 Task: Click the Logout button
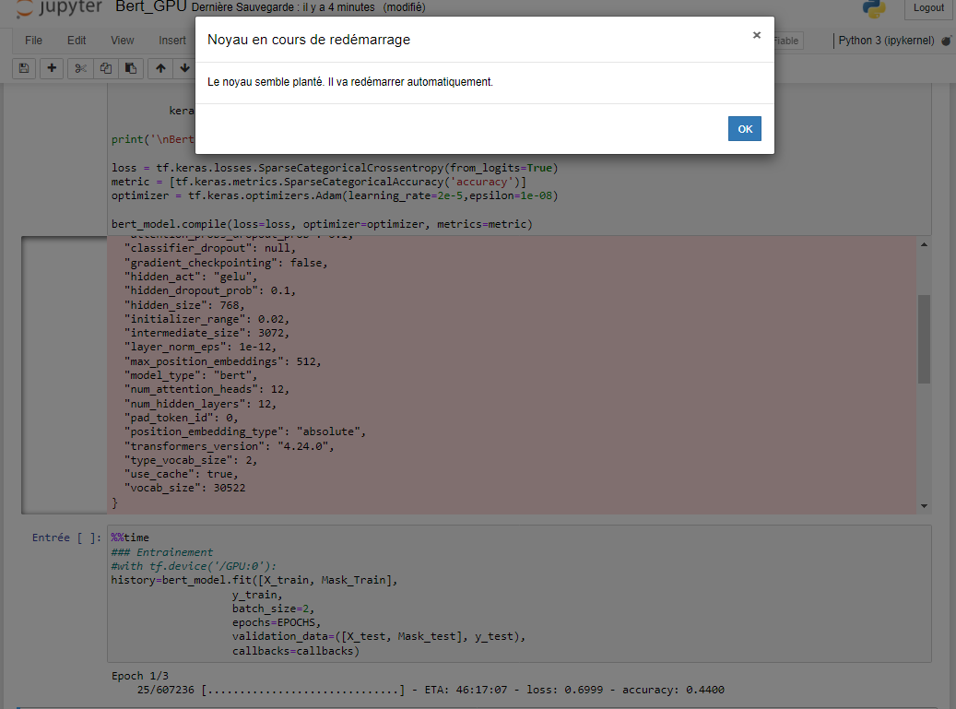[x=927, y=8]
